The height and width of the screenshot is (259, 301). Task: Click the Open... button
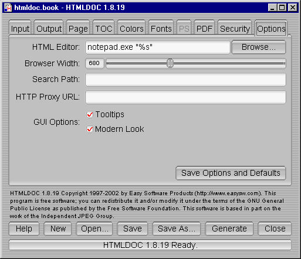point(94,229)
